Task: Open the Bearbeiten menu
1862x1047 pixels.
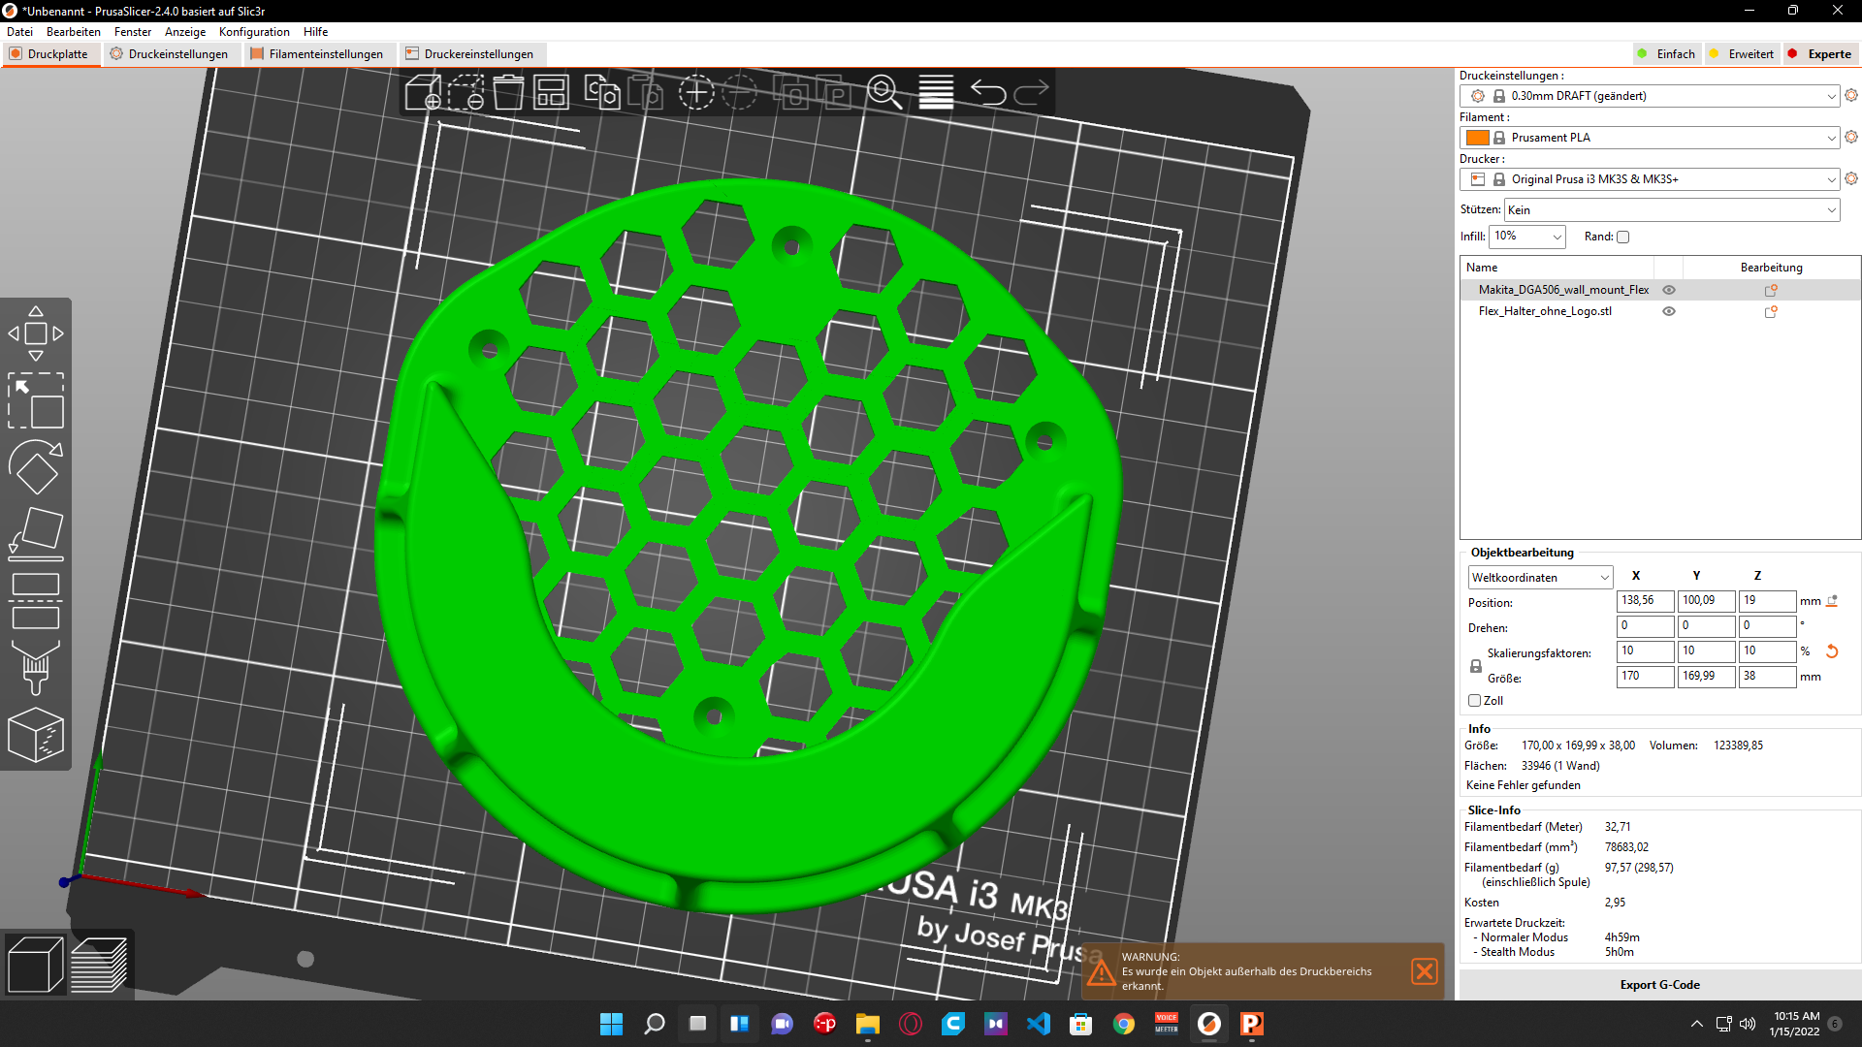Action: point(74,32)
